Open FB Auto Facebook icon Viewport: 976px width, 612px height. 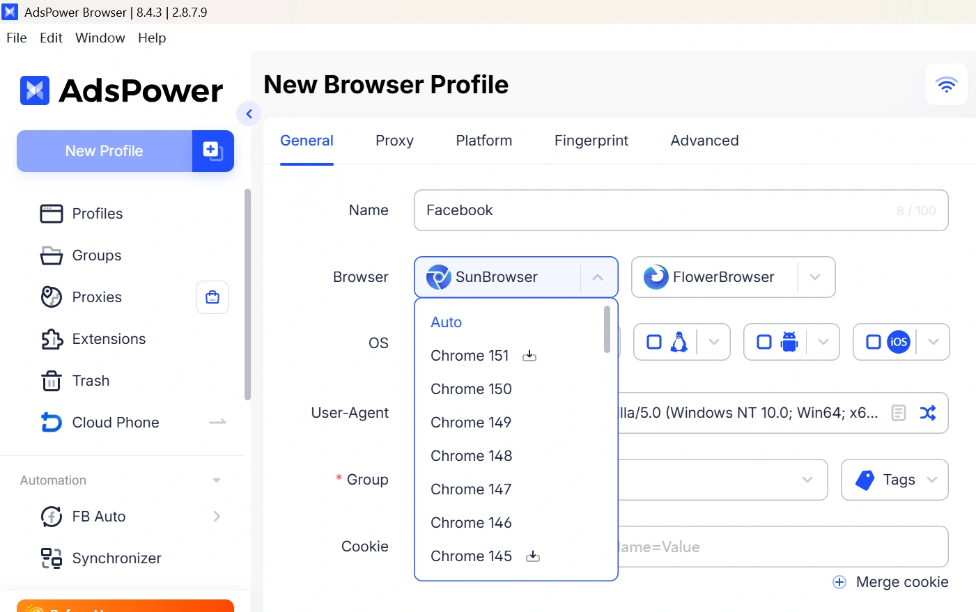tap(52, 517)
